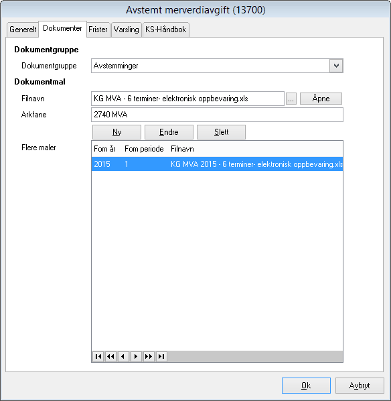Screen dimensions: 391x401
Task: Open the Dokumentgruppe dropdown arrow
Action: coord(336,66)
